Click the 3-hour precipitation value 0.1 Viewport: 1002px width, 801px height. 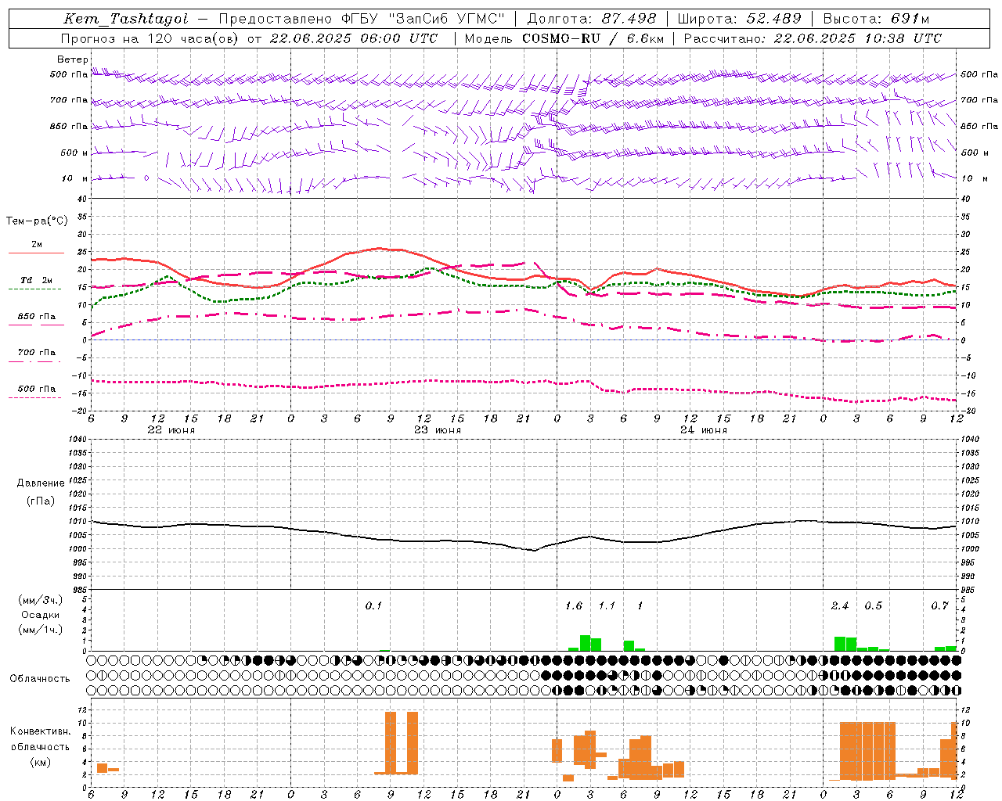[373, 605]
